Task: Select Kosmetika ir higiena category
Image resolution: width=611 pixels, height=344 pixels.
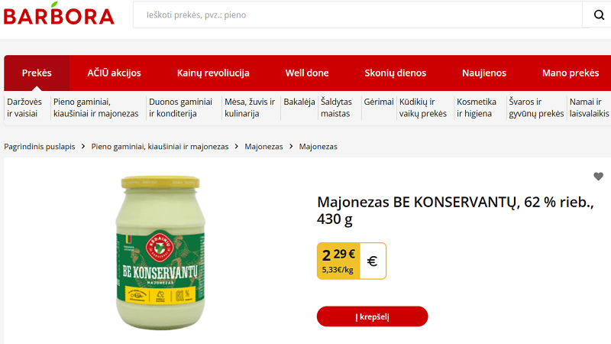Action: 477,108
